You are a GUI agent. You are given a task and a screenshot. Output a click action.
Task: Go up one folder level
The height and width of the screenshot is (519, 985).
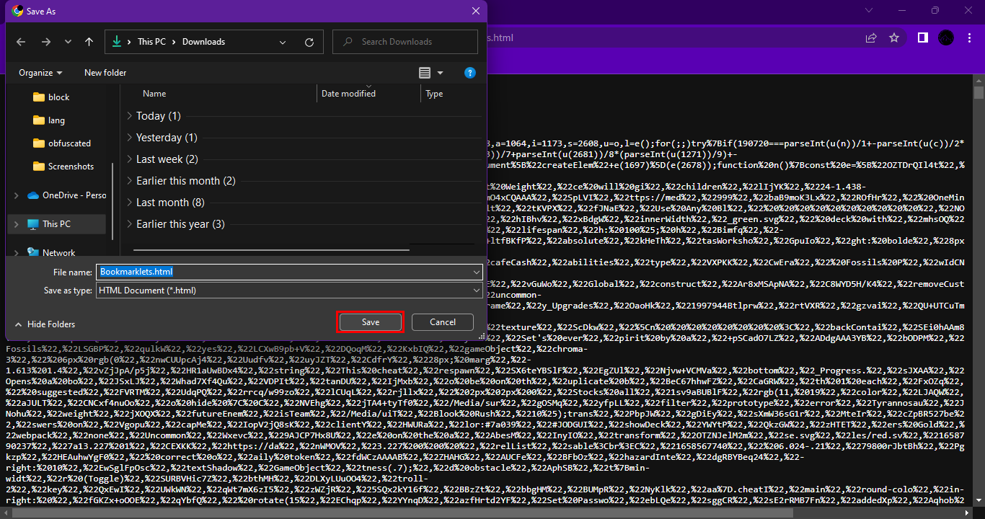pyautogui.click(x=89, y=42)
